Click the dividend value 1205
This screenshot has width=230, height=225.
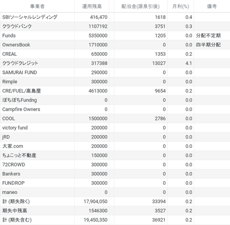160,36
